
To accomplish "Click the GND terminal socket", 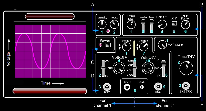I will click(x=127, y=87).
